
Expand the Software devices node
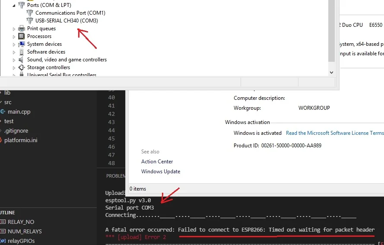(x=14, y=52)
